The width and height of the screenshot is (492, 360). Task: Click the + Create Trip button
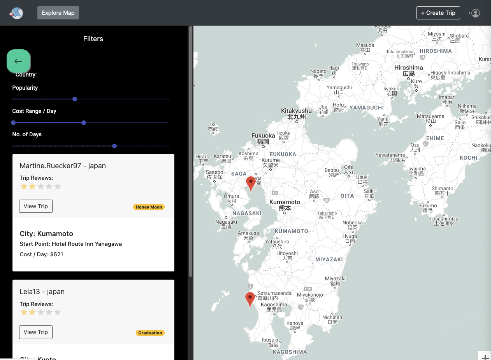(x=438, y=13)
